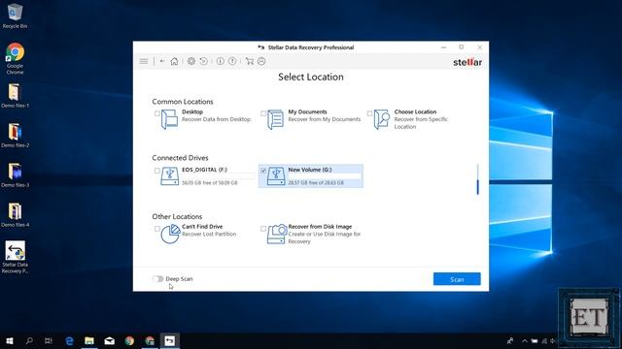Open Recycle Bin on desktop
Screen dimensions: 622x349
15,16
